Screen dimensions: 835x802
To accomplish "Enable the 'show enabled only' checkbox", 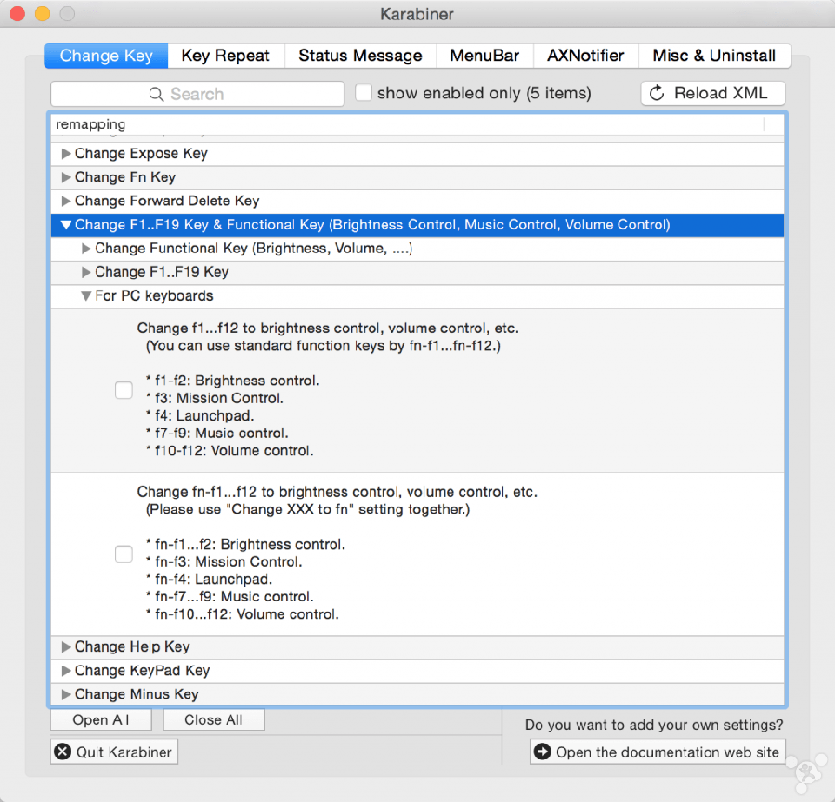I will [364, 93].
